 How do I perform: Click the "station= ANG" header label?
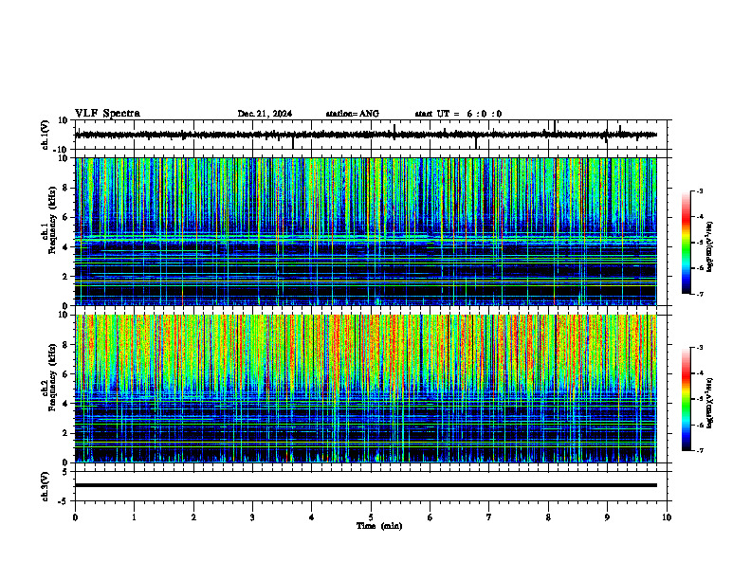353,114
